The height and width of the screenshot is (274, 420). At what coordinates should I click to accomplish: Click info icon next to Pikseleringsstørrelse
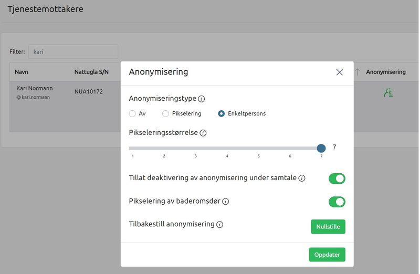pos(203,133)
